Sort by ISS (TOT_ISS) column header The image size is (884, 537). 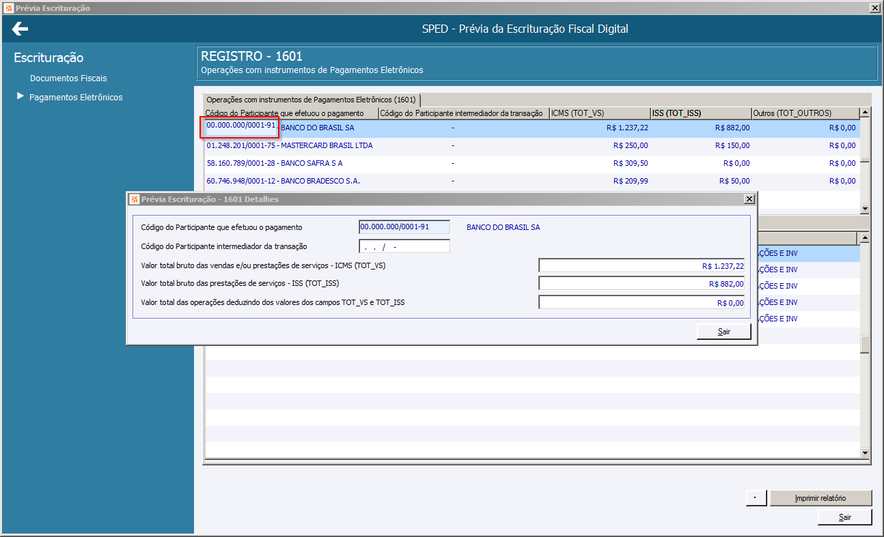tap(700, 113)
